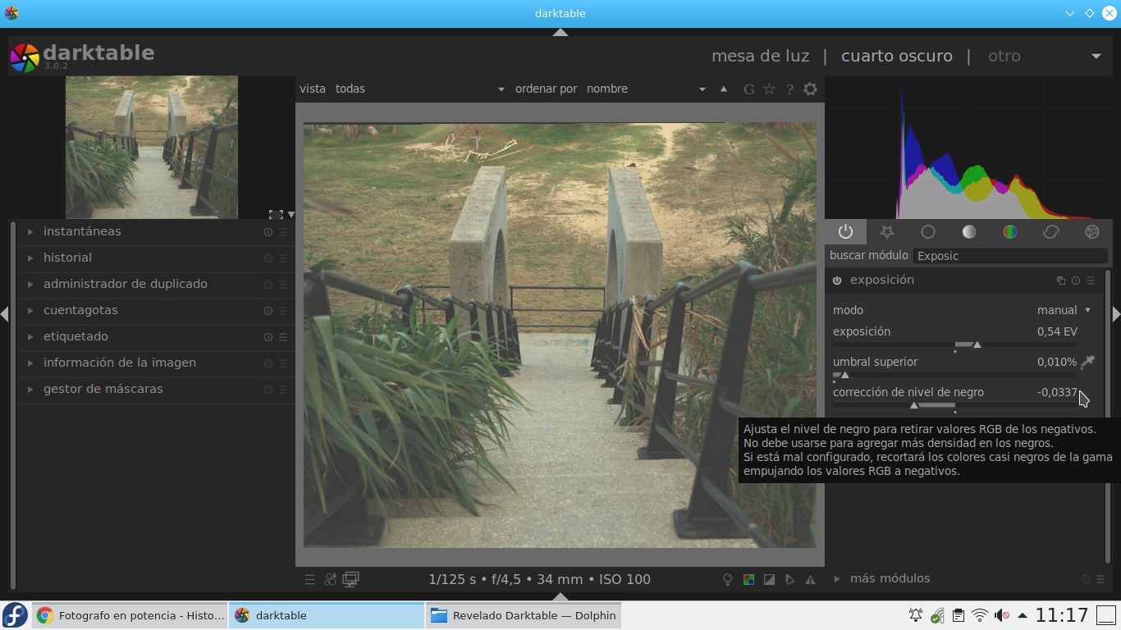1121x630 pixels.
Task: Toggle softproofing triangle icon below image
Action: (789, 579)
